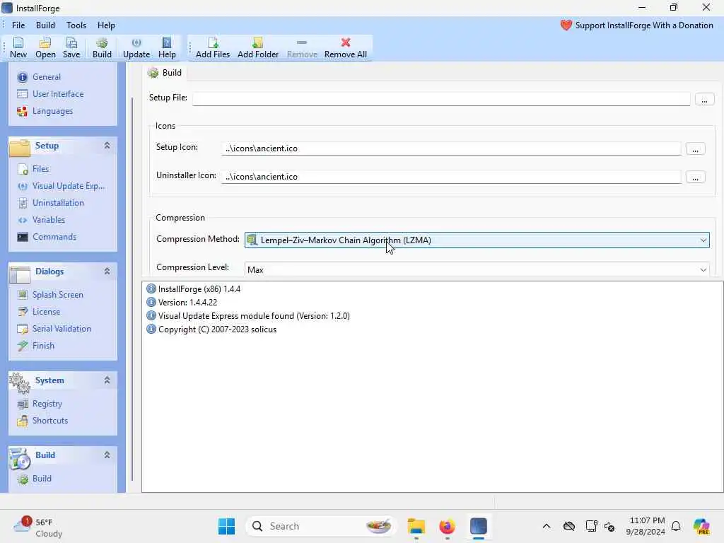Click the Build tab header
Screen dimensions: 724x543
pyautogui.click(x=165, y=73)
